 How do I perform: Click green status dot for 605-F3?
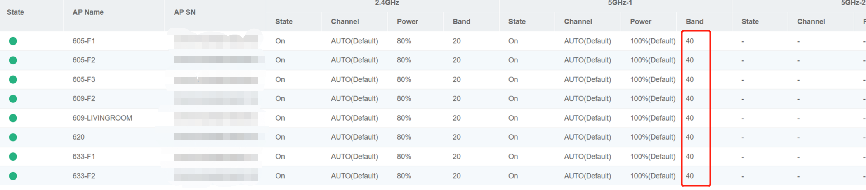[x=13, y=79]
